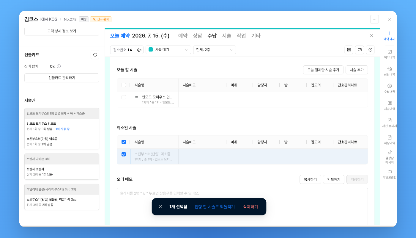Screen dimensions: 416x238
Task: Click 고객 상세 정보 보기 button
Action: [x=62, y=31]
